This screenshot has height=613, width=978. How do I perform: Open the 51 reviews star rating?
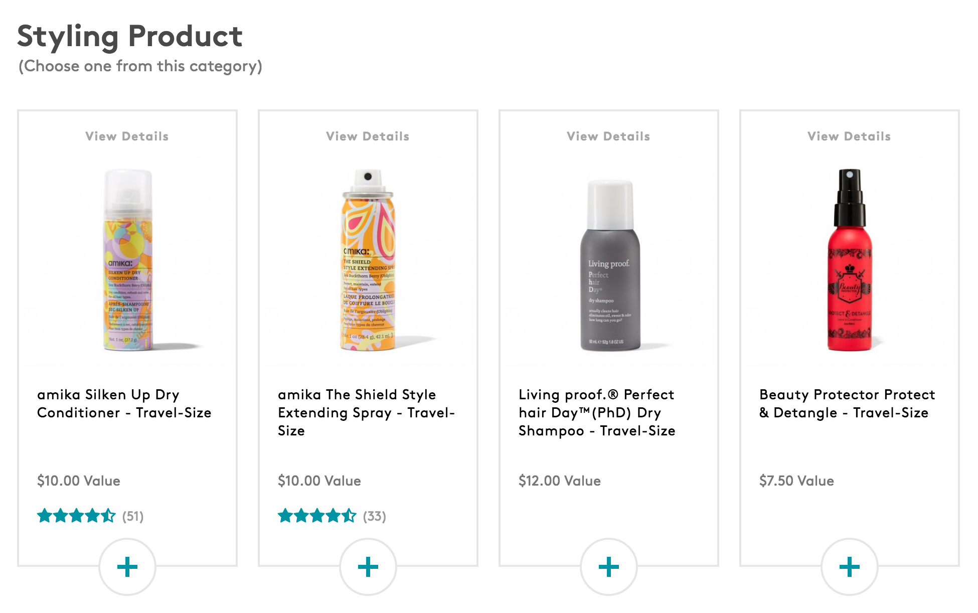pos(90,516)
